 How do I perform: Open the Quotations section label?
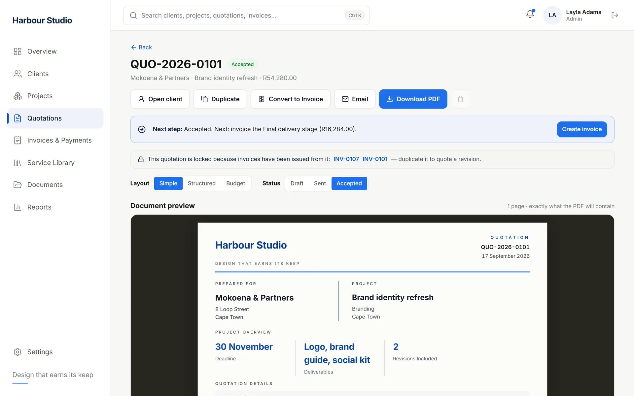point(45,118)
